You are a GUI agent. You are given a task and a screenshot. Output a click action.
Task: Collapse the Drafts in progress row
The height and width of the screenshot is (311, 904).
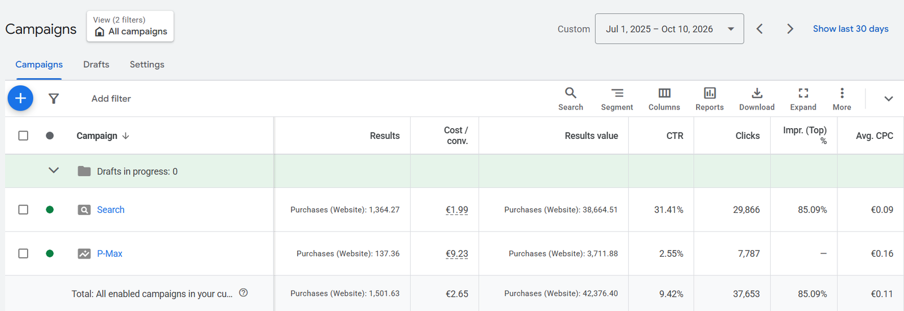54,170
